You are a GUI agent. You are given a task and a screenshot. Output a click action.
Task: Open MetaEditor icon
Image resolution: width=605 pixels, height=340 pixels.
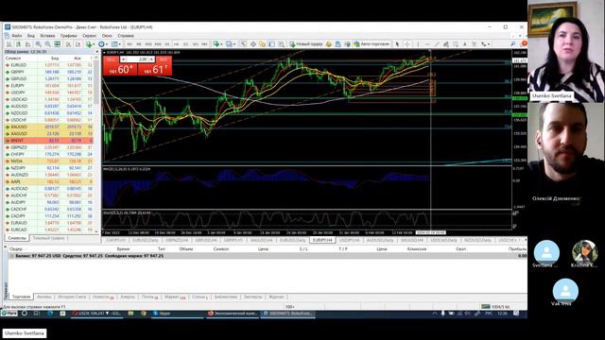pos(329,44)
